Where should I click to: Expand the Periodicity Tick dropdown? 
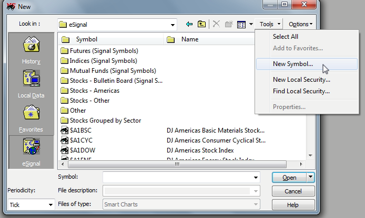point(50,205)
